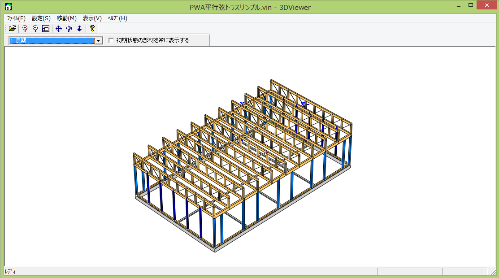The image size is (499, 278).
Task: Minimize the 3DViewer window
Action: point(459,5)
